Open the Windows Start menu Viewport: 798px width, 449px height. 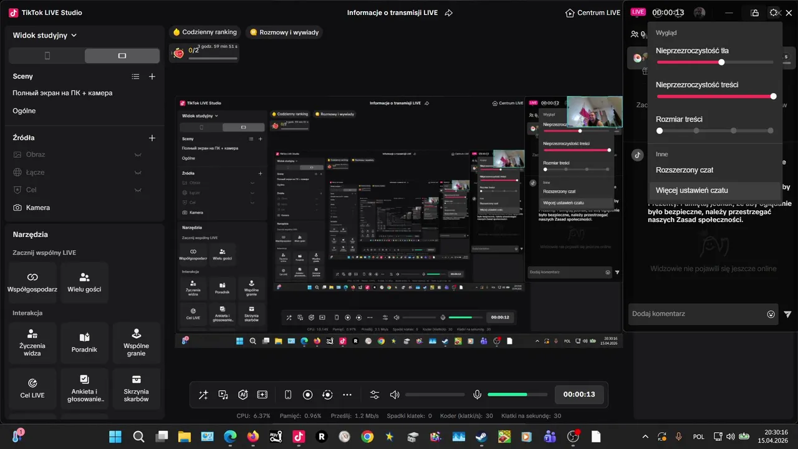point(115,437)
